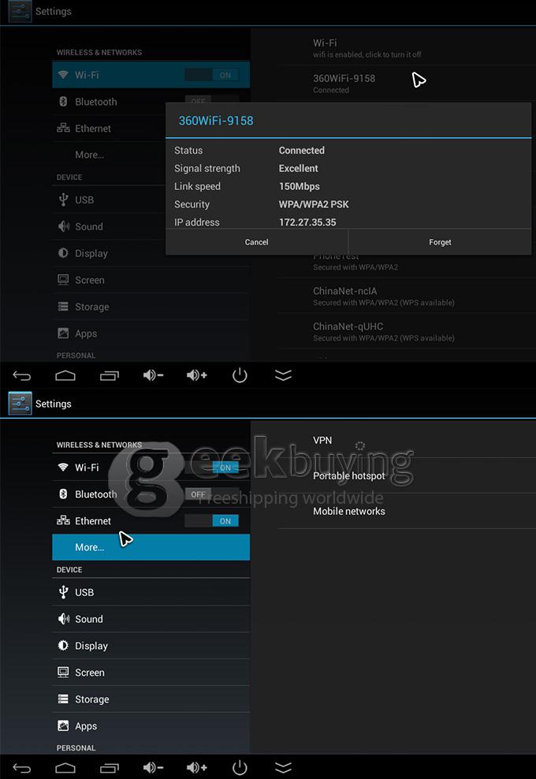Image resolution: width=536 pixels, height=779 pixels.
Task: Click Settings app icon in upper screen header
Action: [20, 11]
